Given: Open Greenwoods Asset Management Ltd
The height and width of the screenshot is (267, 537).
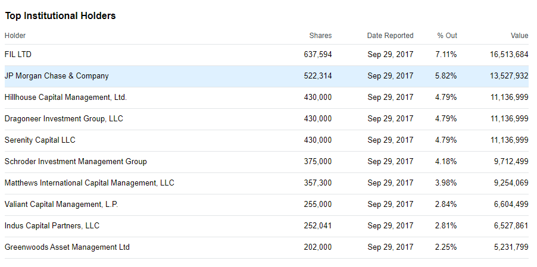Looking at the screenshot, I should coord(67,247).
